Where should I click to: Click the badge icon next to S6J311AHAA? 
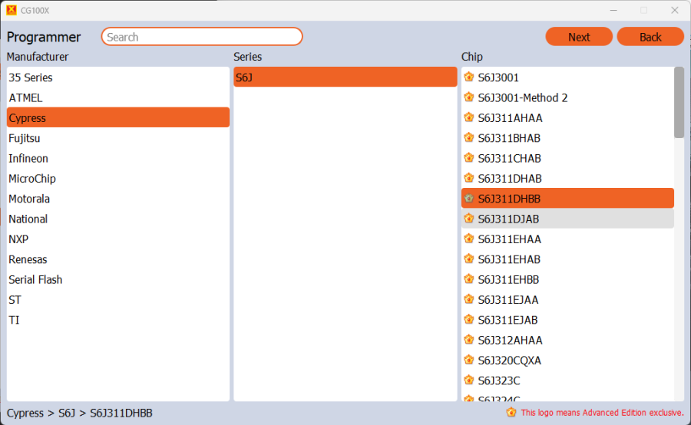(469, 118)
